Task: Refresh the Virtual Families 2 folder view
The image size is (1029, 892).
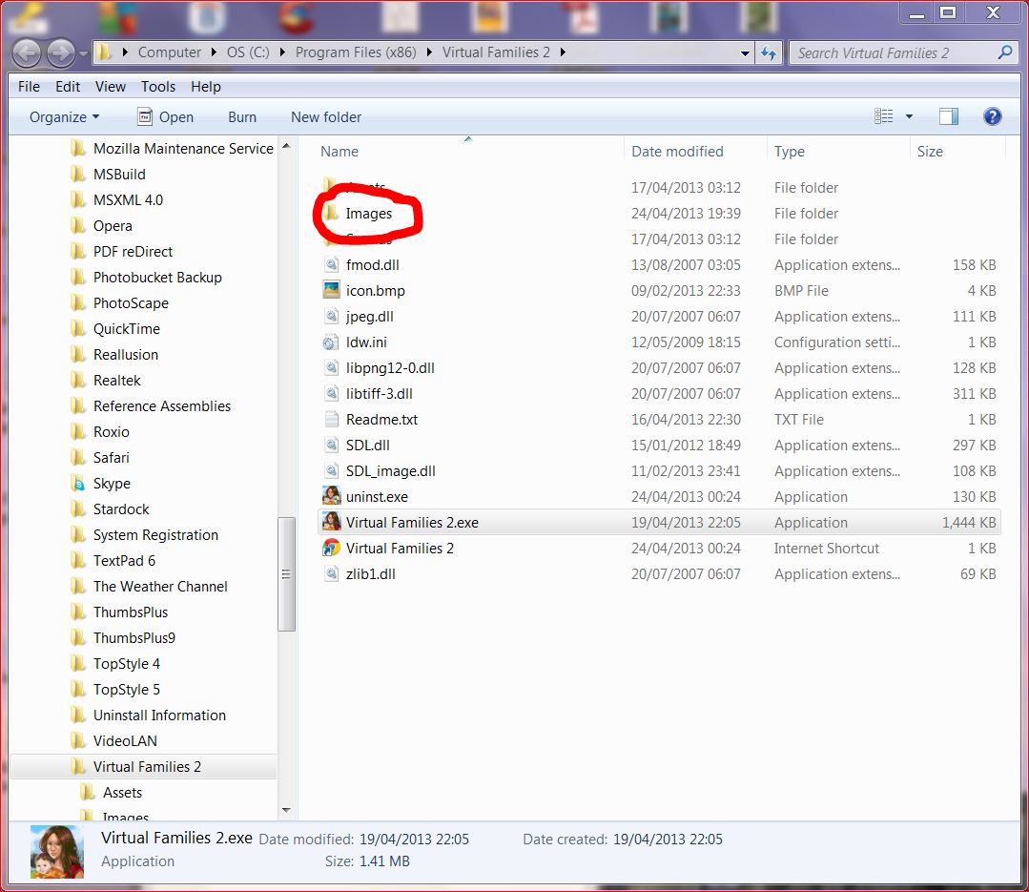Action: [769, 53]
